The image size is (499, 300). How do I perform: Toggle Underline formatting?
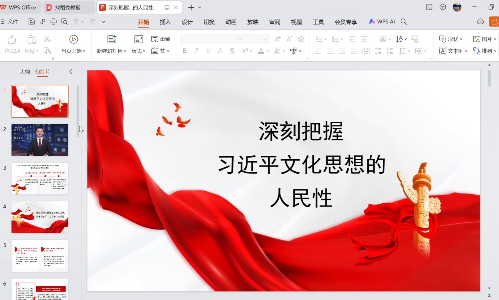click(x=208, y=51)
